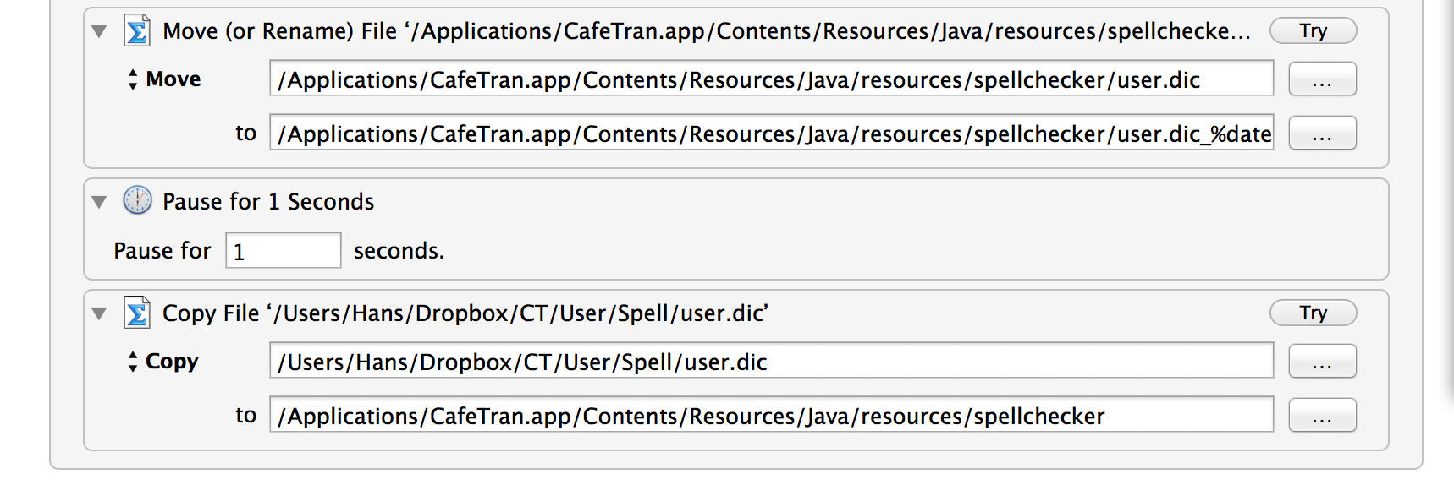Browse for the Move destination path
This screenshot has width=1454, height=485.
click(x=1322, y=134)
